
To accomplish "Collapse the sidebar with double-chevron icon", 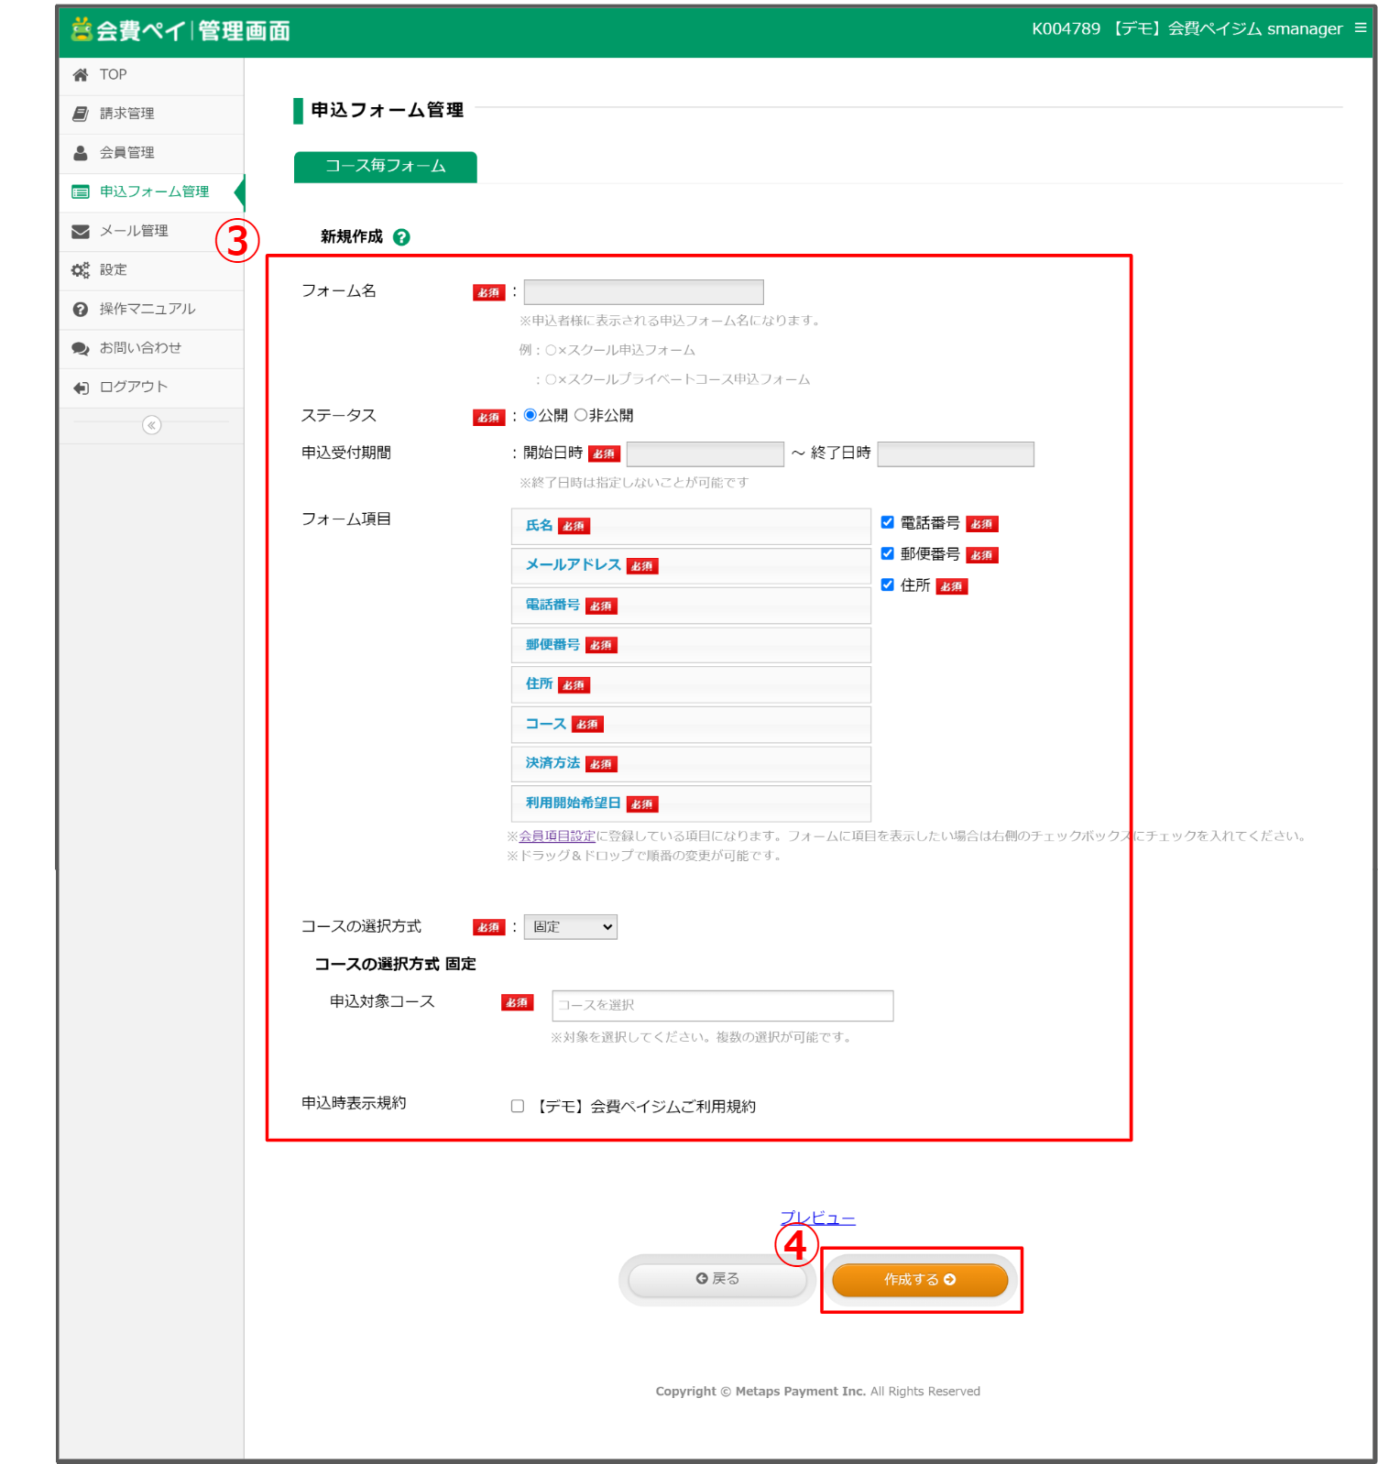I will pyautogui.click(x=152, y=425).
